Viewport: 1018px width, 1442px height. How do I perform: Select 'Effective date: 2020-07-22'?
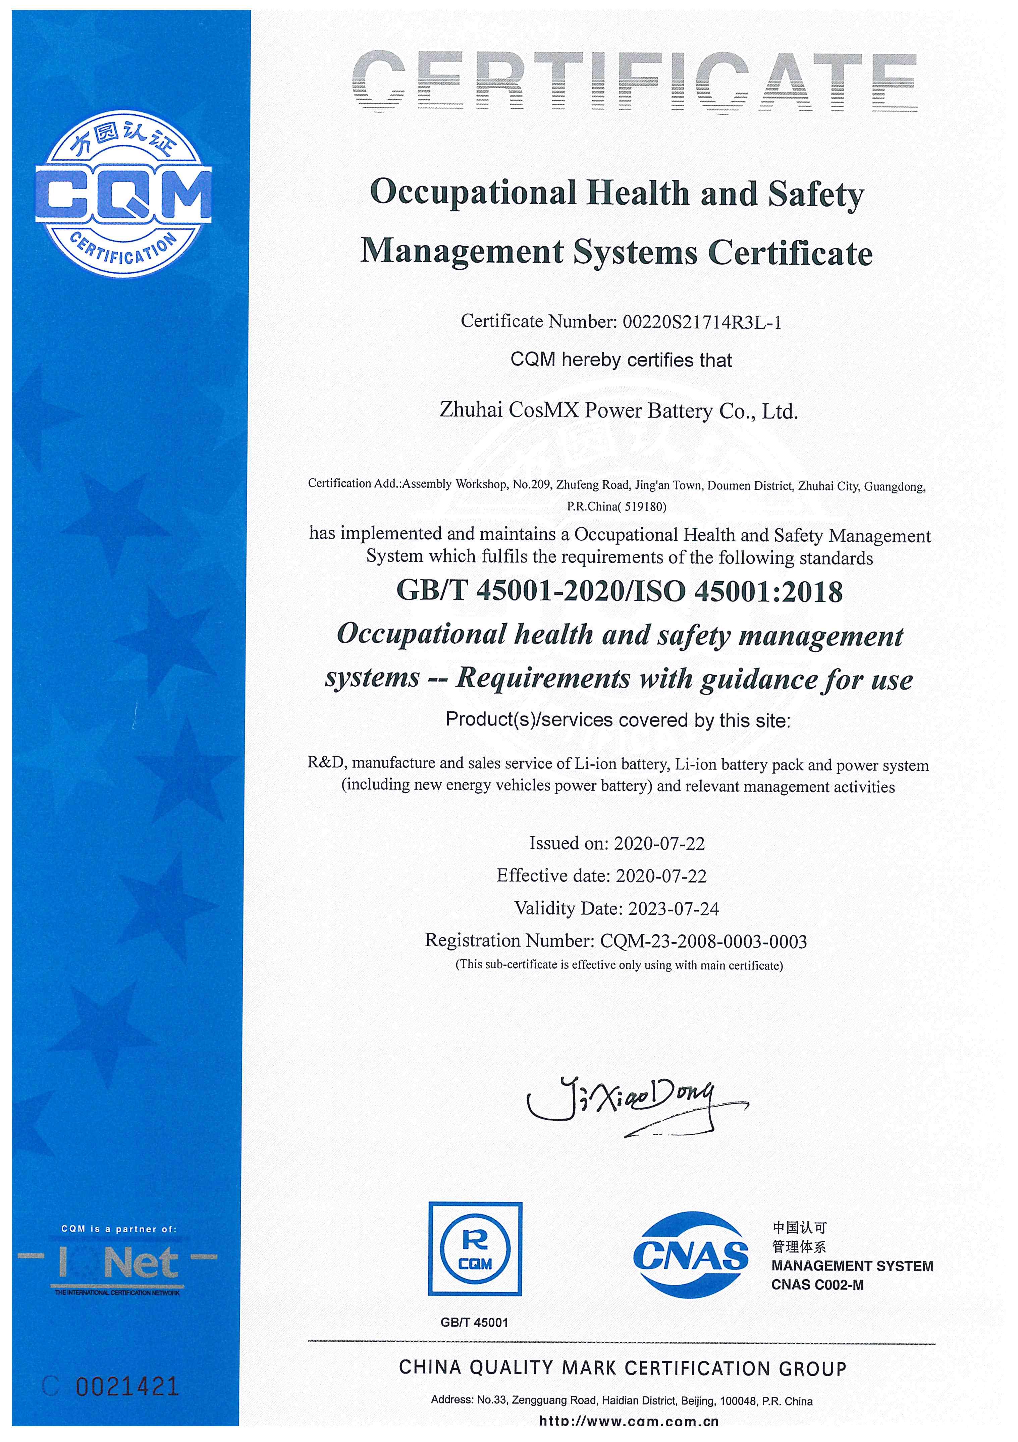[602, 875]
